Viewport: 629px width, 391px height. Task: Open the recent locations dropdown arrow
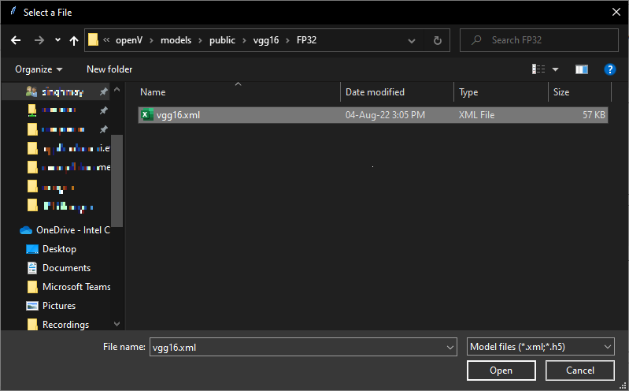[57, 39]
